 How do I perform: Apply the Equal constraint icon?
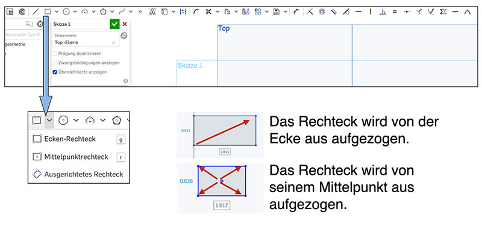coord(394,11)
